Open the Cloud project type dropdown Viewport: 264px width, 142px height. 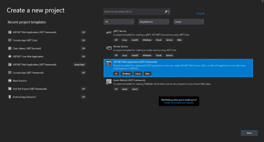189,22
